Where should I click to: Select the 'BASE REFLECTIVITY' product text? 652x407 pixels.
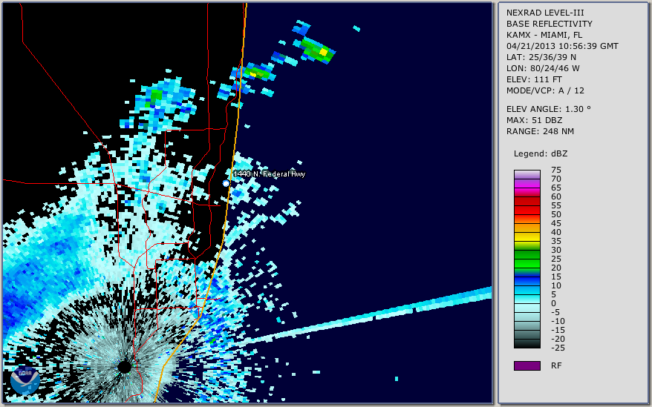point(550,24)
